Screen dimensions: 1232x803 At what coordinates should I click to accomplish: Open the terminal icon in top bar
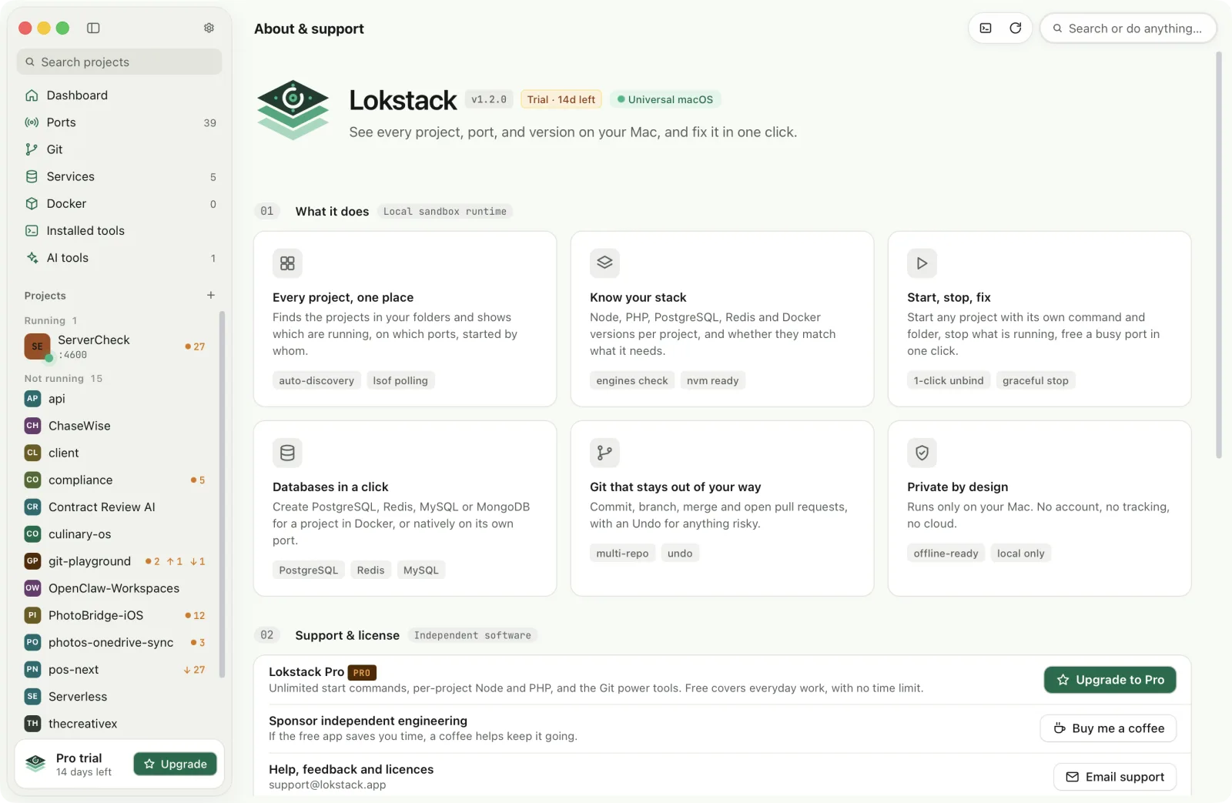pyautogui.click(x=986, y=28)
